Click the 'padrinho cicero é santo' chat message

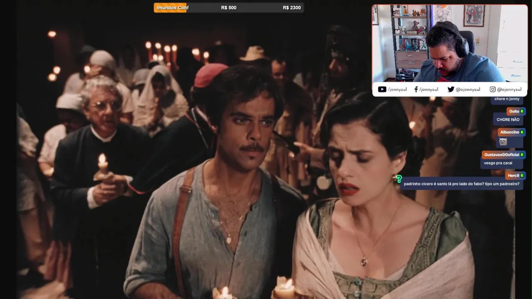coord(461,184)
